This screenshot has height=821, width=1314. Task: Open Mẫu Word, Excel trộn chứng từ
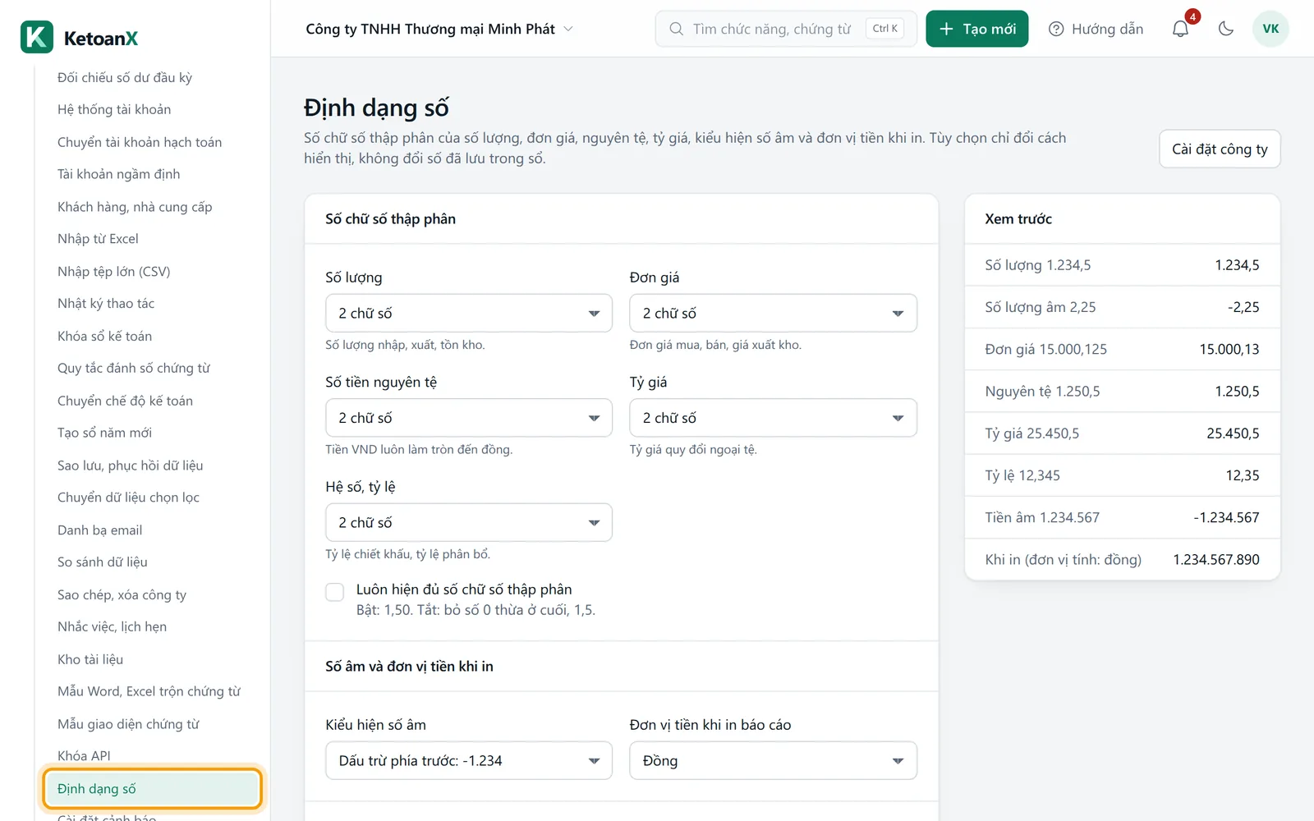(149, 691)
